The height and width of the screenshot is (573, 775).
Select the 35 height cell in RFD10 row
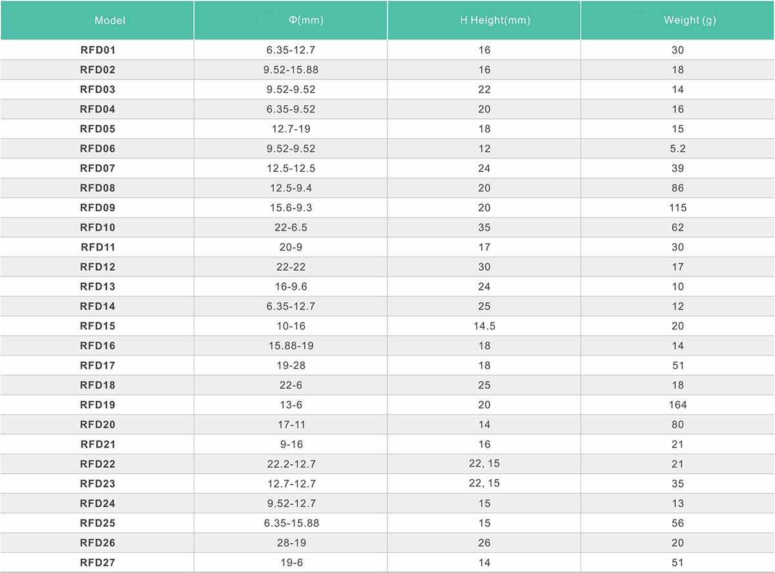(484, 227)
